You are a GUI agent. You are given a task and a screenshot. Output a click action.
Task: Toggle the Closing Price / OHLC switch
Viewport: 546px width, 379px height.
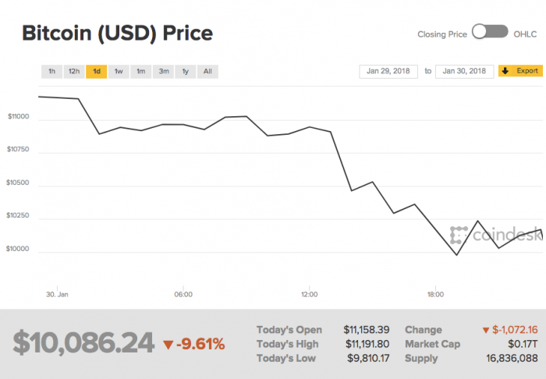491,33
